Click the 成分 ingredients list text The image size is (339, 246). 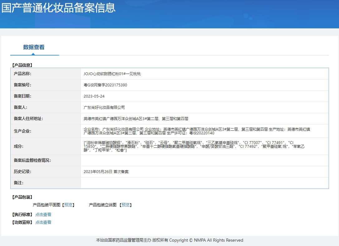pyautogui.click(x=194, y=146)
